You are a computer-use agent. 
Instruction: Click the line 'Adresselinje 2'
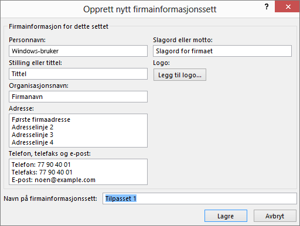point(32,127)
